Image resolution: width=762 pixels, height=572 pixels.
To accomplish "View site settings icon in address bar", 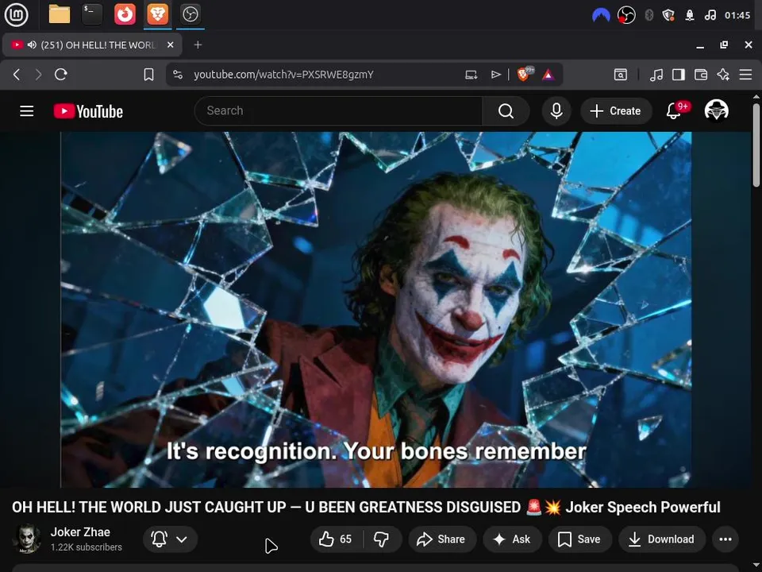I will [178, 75].
